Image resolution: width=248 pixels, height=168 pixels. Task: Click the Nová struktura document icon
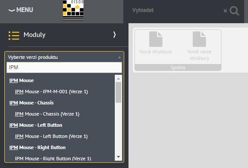156,39
